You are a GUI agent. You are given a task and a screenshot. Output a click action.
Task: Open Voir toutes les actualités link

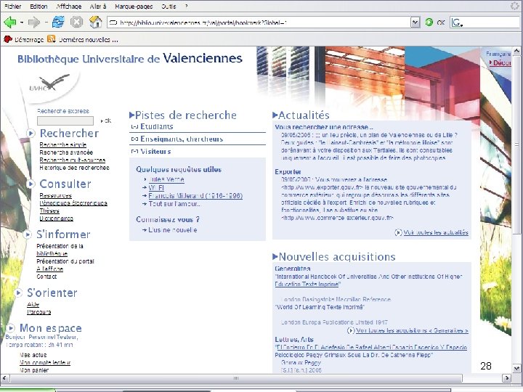436,232
